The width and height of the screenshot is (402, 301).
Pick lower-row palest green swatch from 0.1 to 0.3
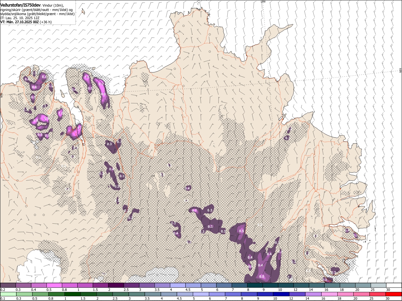point(8,294)
